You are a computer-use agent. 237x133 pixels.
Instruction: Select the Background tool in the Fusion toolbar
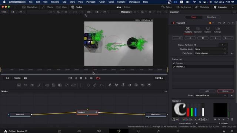pos(19,85)
